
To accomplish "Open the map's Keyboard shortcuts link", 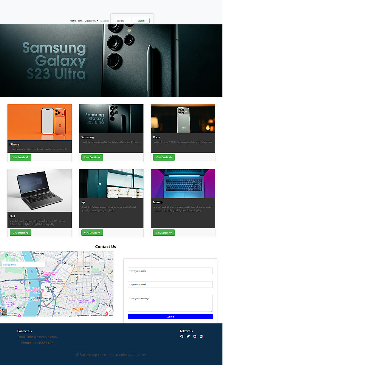I will 83,316.
